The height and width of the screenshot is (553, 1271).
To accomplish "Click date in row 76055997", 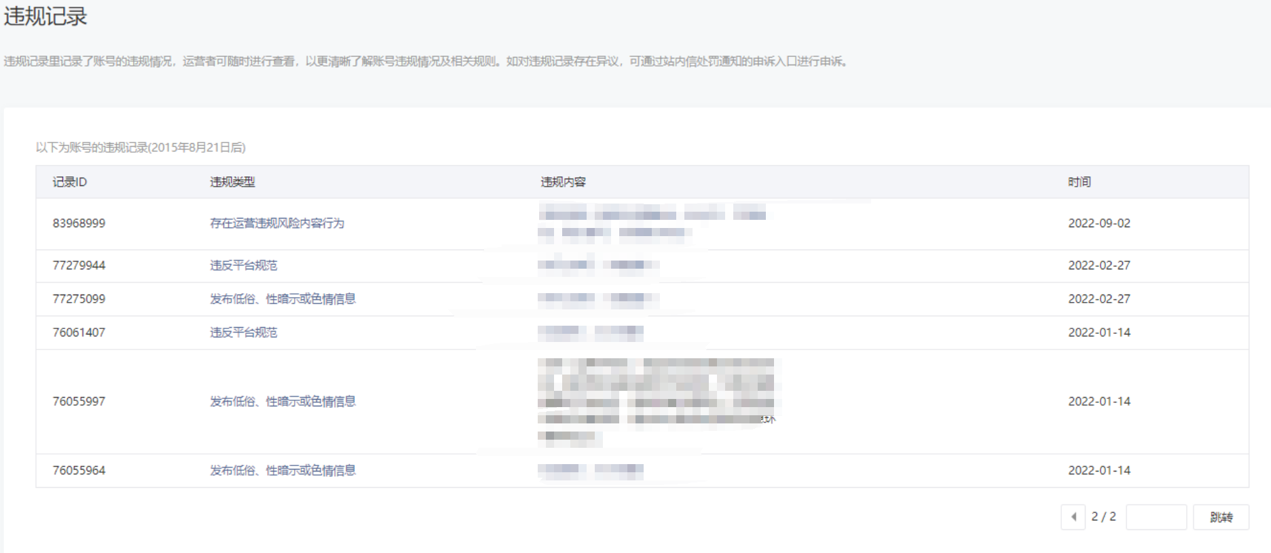I will [x=1099, y=402].
